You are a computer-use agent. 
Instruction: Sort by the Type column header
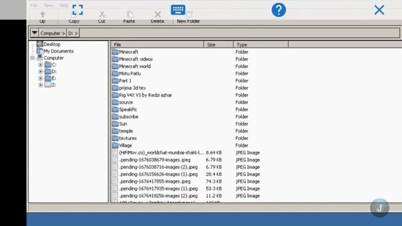point(261,45)
